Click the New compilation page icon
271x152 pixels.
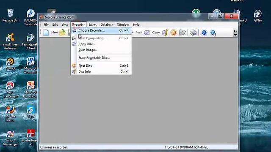pos(46,33)
